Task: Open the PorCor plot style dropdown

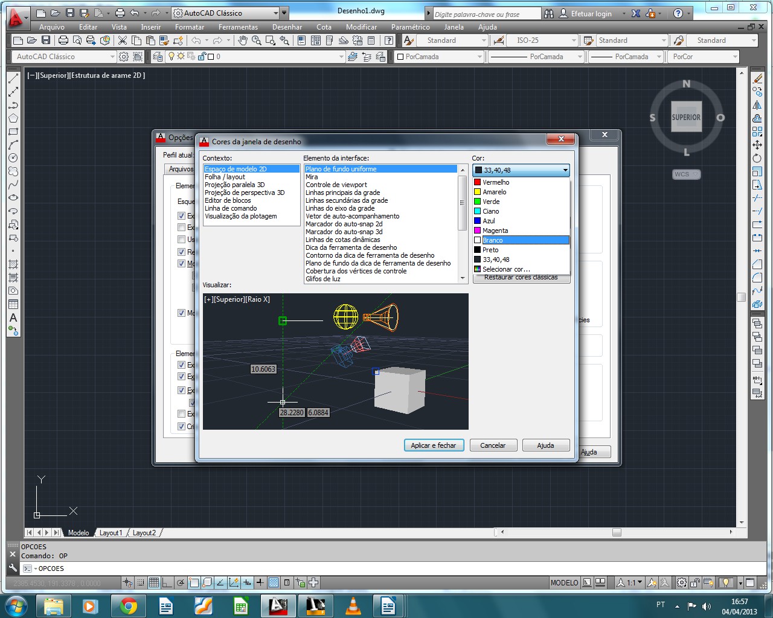Action: coord(704,57)
